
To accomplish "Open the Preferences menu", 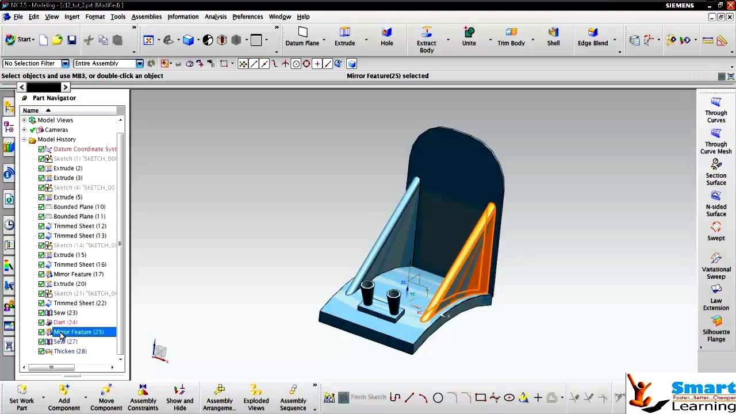I will pyautogui.click(x=248, y=17).
